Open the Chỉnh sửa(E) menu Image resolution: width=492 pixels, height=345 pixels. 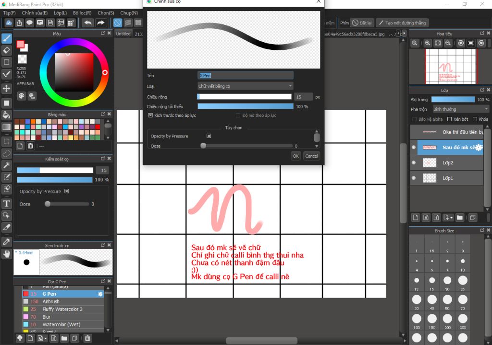35,13
